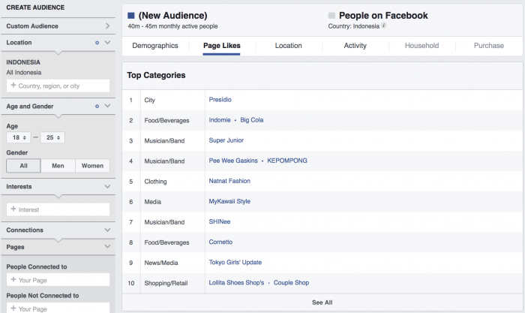
Task: Select the Women gender option
Action: point(92,166)
